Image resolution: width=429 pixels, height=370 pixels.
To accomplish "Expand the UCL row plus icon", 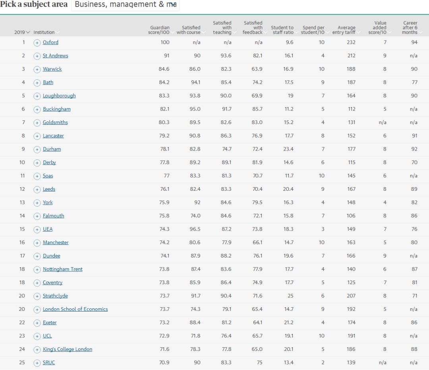I will [x=37, y=336].
